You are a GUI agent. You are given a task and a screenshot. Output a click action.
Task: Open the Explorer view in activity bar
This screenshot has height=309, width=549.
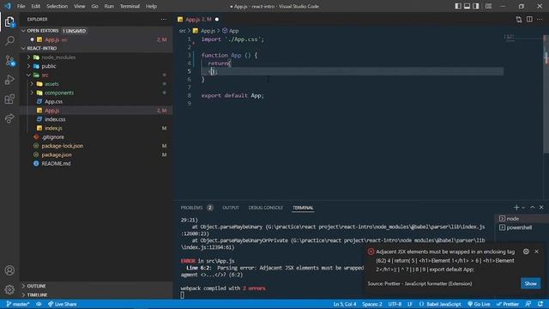coord(9,22)
